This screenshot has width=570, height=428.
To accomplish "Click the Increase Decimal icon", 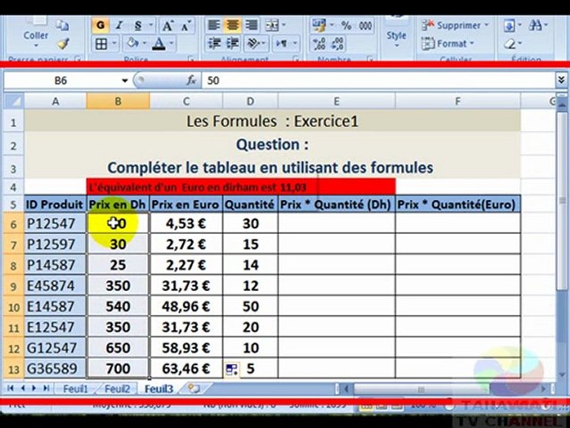I will pyautogui.click(x=319, y=43).
